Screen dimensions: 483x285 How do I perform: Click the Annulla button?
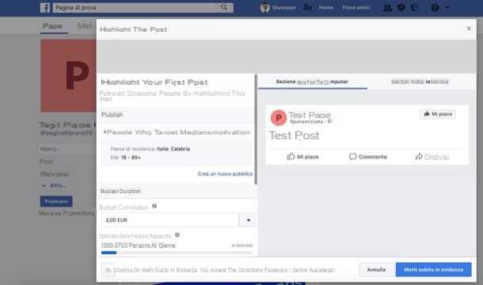(376, 270)
